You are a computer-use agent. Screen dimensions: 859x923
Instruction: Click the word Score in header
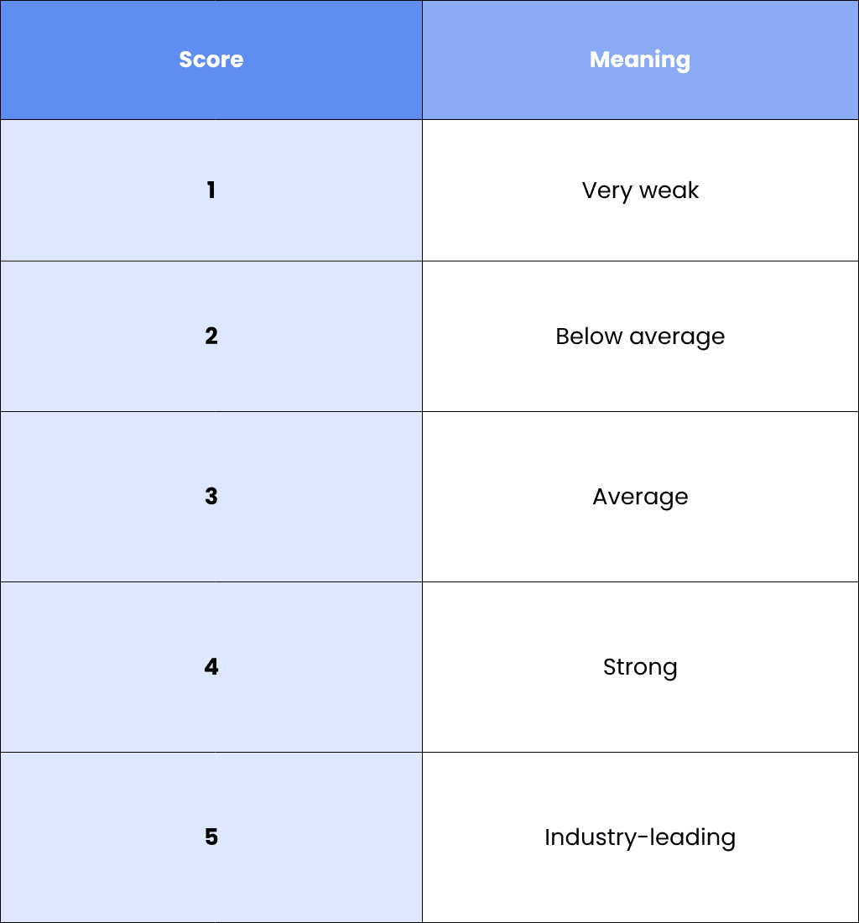(211, 60)
